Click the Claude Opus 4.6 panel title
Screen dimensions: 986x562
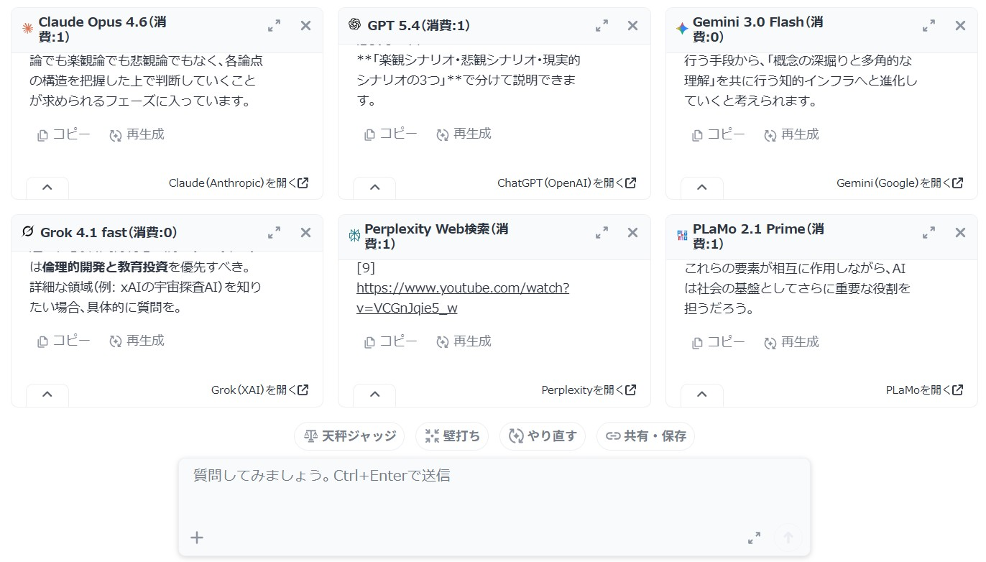click(x=103, y=29)
